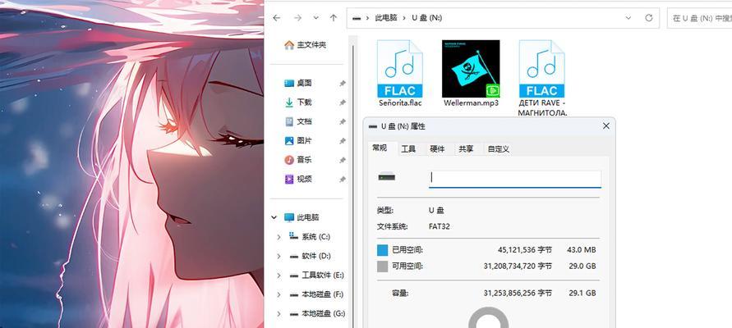Select the Wellerman.mp3 album thumbnail

pyautogui.click(x=471, y=69)
